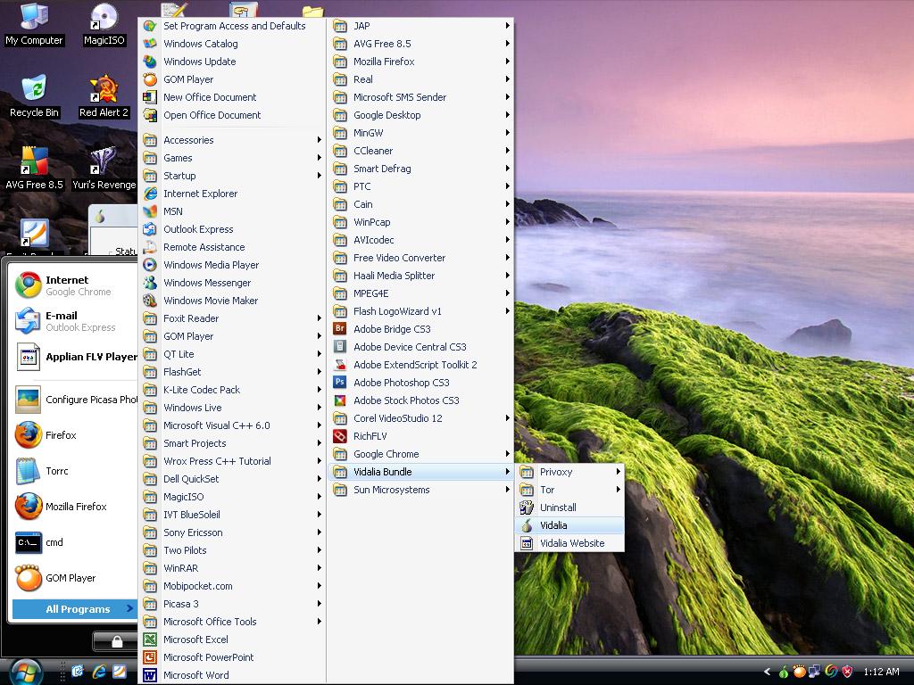Open Windows Catalog
Screen dimensions: 914x685
[232, 44]
